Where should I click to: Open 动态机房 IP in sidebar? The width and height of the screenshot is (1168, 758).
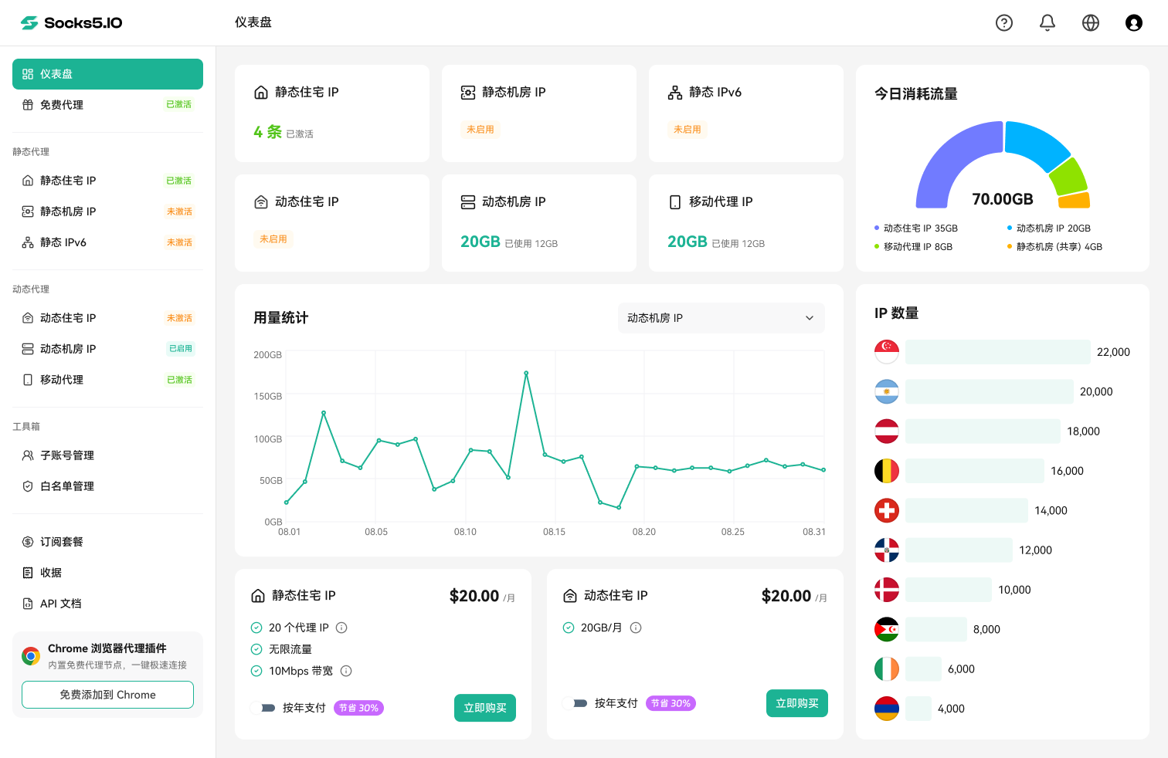click(x=107, y=349)
